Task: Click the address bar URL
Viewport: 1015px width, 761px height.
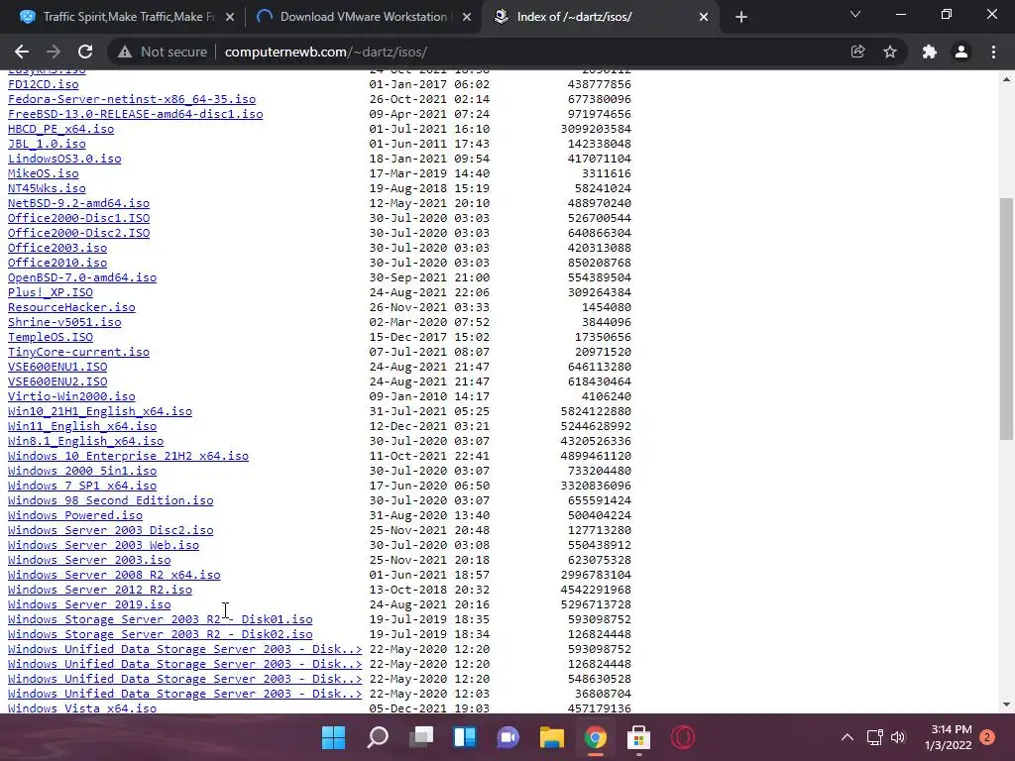Action: coord(325,52)
